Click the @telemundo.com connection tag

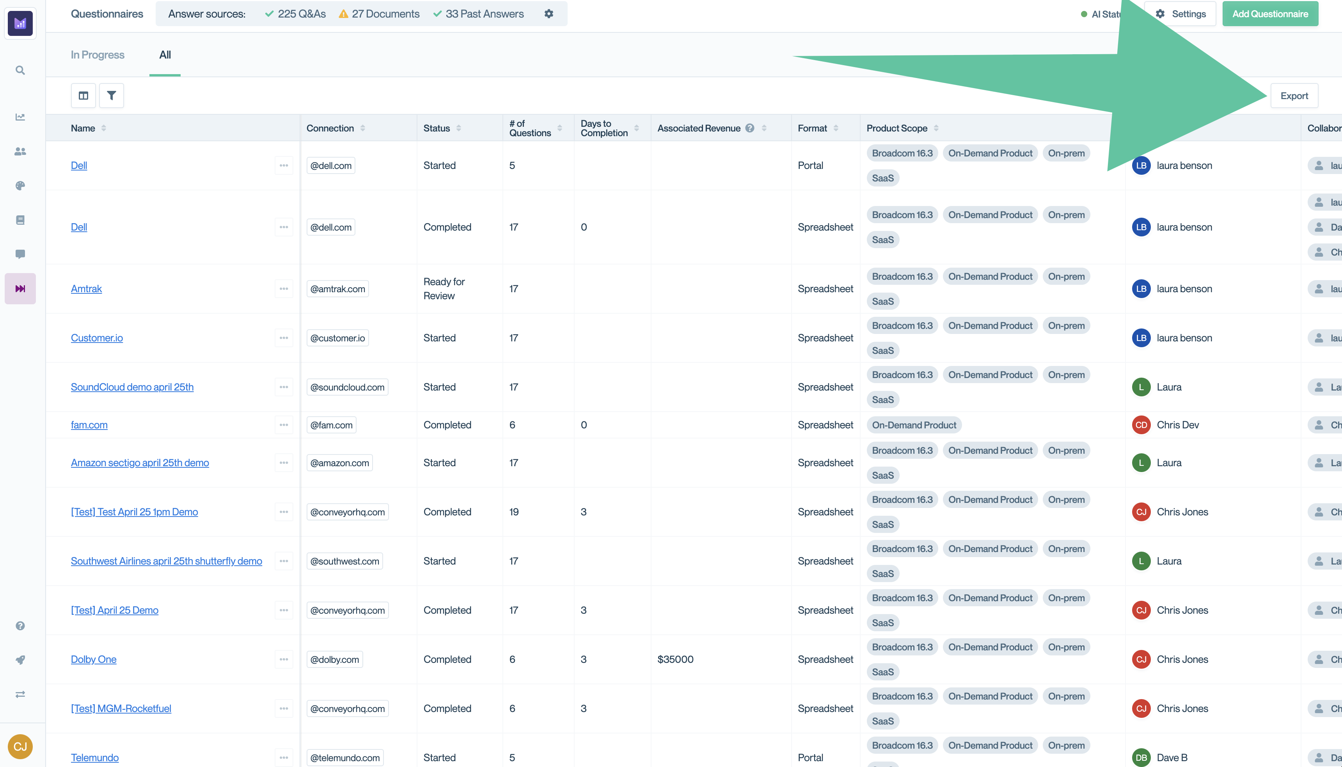tap(345, 758)
